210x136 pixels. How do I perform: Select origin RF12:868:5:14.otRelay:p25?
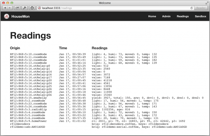31,86
